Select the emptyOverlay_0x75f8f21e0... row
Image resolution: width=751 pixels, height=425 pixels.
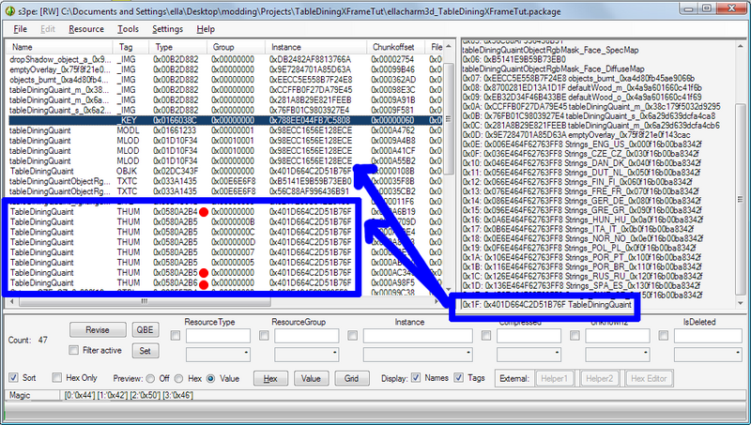(x=225, y=69)
